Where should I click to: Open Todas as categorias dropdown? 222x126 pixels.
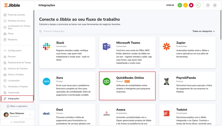click(x=203, y=31)
